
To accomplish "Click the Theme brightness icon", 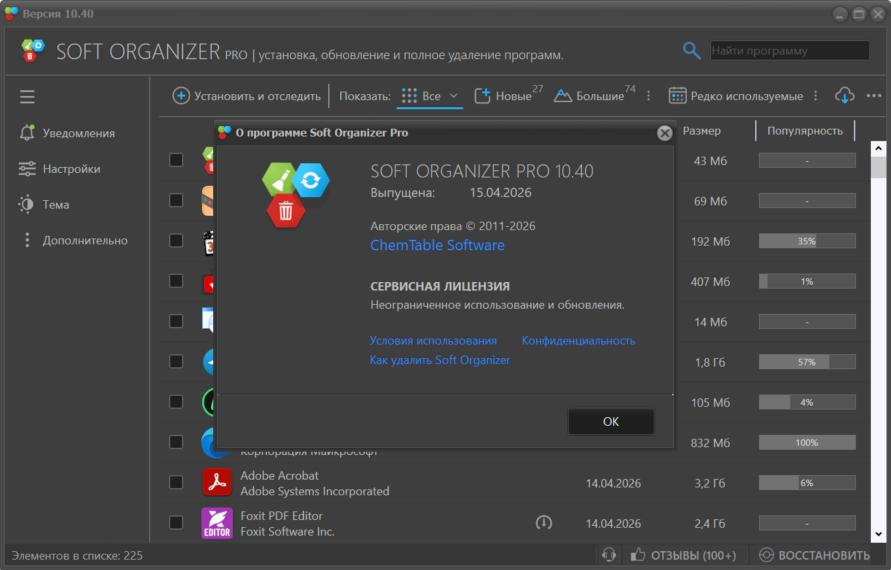I will pyautogui.click(x=27, y=204).
